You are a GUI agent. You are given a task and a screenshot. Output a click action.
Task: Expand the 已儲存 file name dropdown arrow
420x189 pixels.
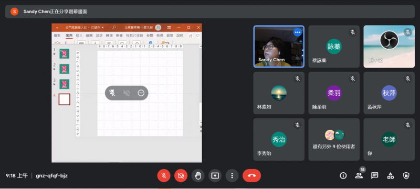(102, 27)
